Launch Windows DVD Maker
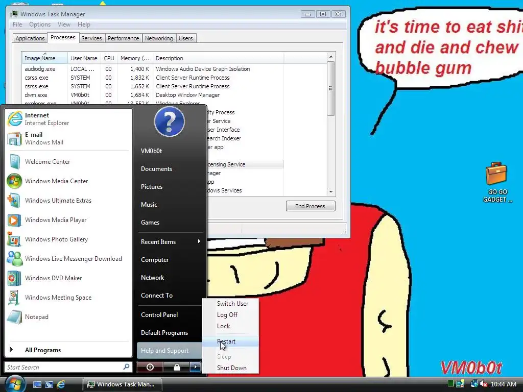 click(68, 278)
